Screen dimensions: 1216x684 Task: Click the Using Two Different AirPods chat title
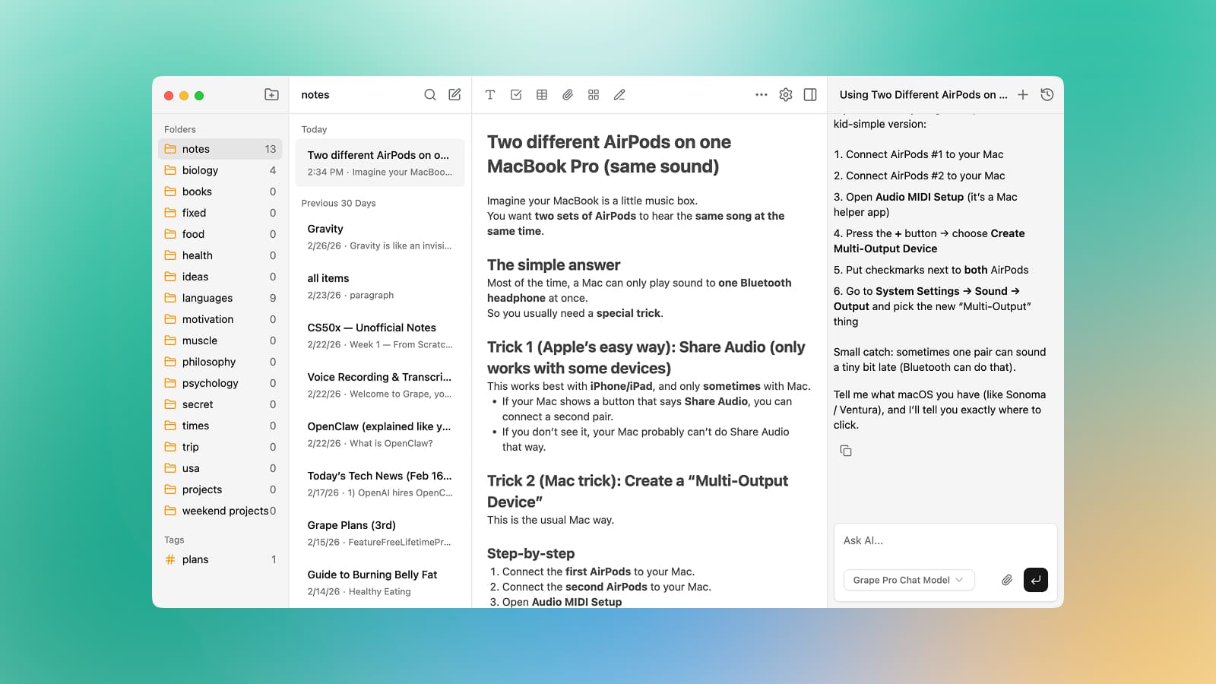(923, 95)
